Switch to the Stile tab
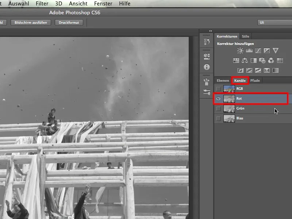The width and height of the screenshot is (292, 219). (x=245, y=36)
